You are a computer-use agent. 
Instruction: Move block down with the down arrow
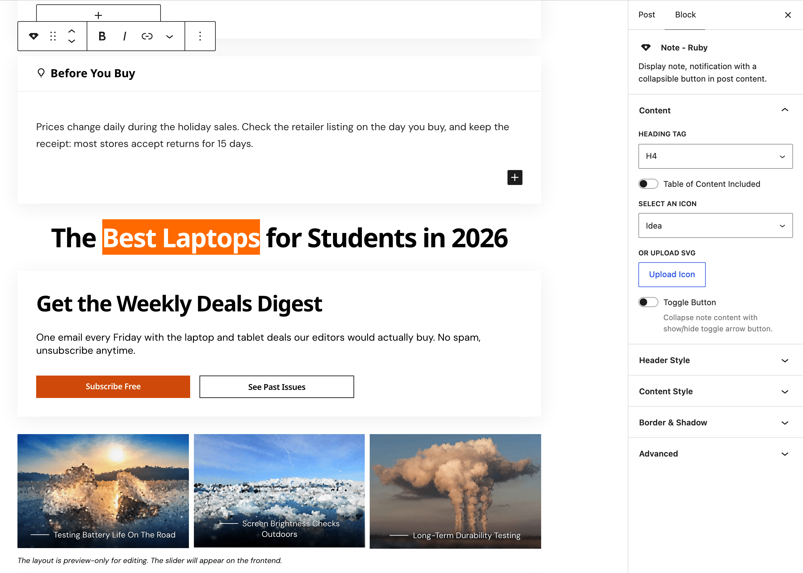72,41
